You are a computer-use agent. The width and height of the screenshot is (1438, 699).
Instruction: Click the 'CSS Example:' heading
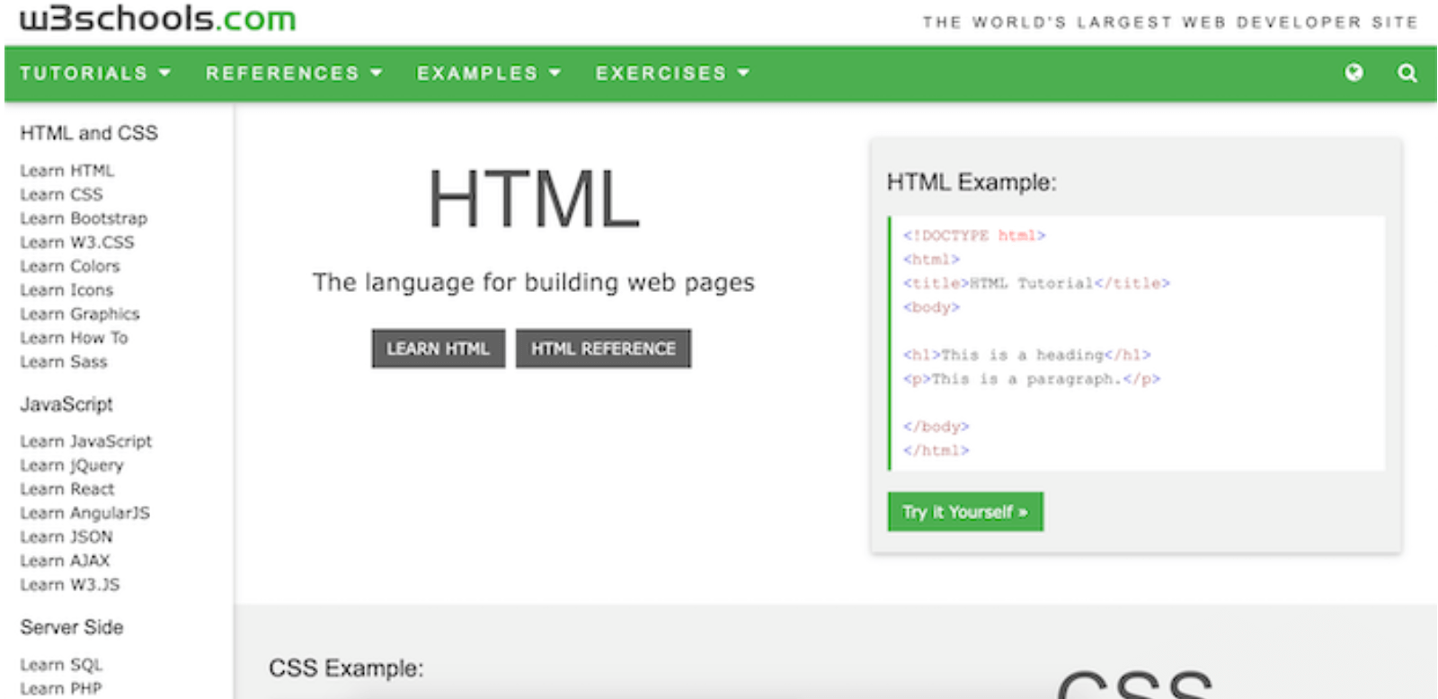tap(346, 668)
